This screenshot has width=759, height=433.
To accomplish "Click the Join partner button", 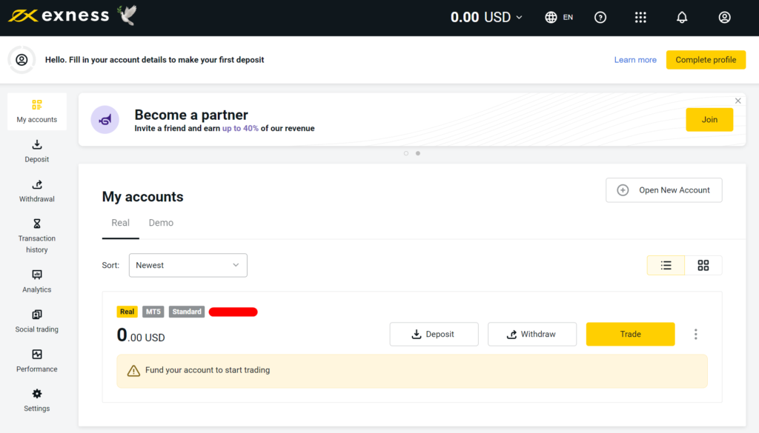I will coord(709,119).
